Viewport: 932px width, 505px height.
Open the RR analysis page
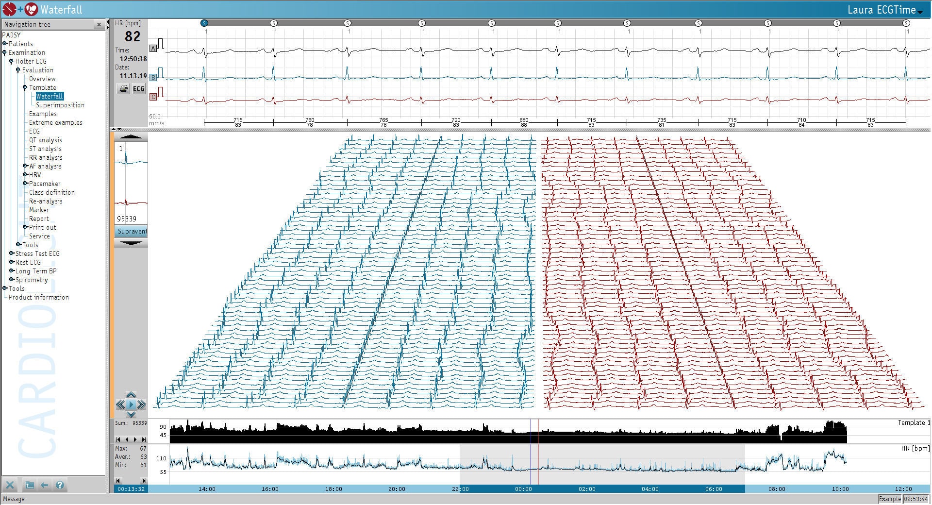tap(45, 157)
